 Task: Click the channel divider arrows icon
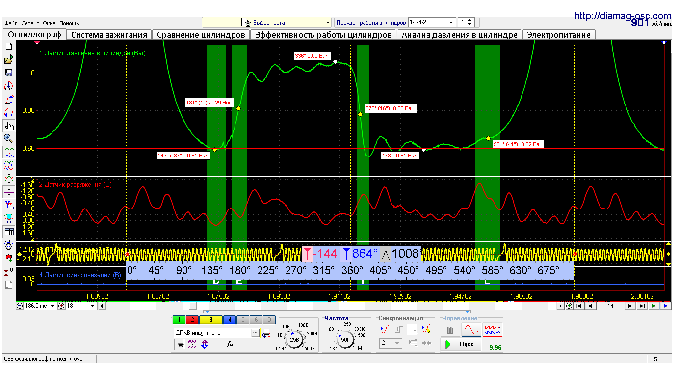8,192
